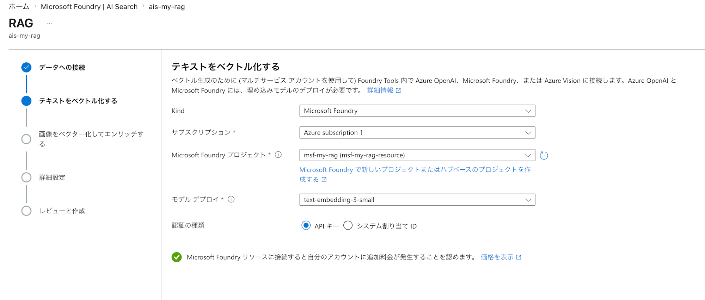
Task: Open the 価格を表示 pricing link
Action: click(501, 257)
